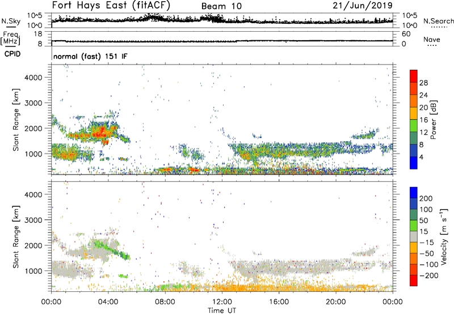Click the "2000" tick in the velocity panel

click(x=33, y=245)
